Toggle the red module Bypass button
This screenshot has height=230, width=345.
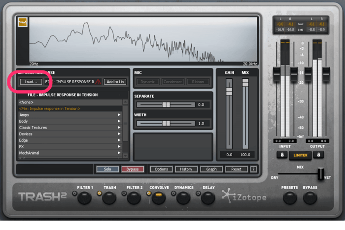click(x=133, y=169)
